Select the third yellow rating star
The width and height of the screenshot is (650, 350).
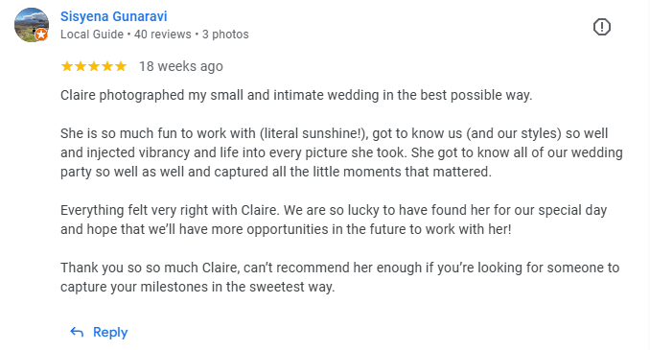point(94,66)
